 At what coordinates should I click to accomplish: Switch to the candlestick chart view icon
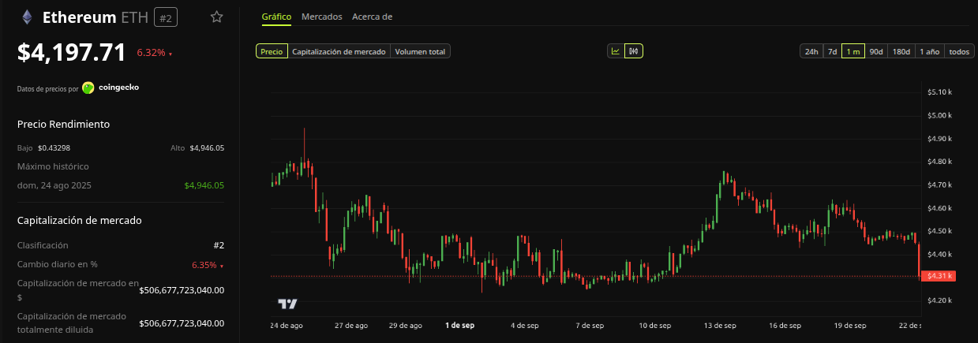tap(633, 51)
